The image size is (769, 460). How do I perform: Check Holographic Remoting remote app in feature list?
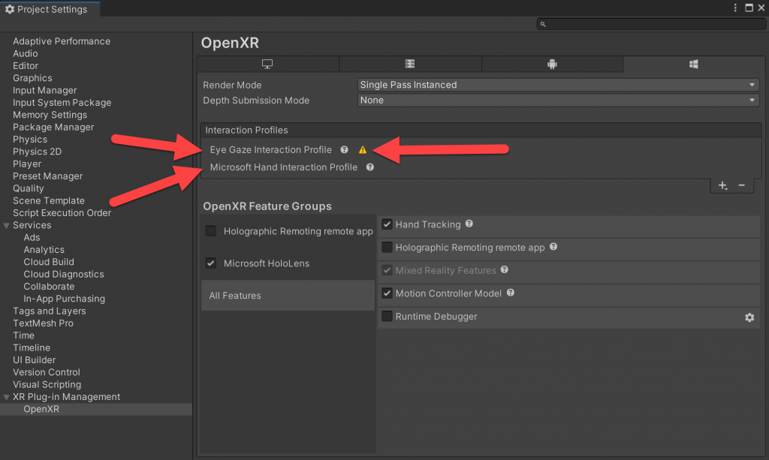pos(387,248)
